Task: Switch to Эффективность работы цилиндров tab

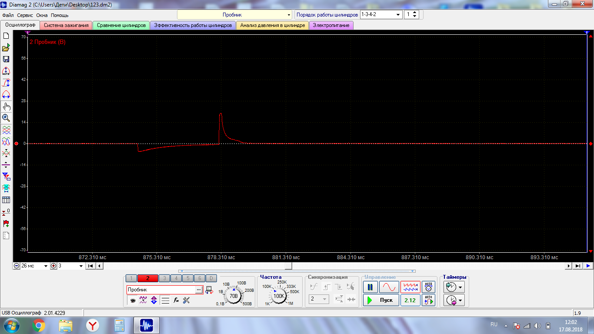Action: [193, 25]
